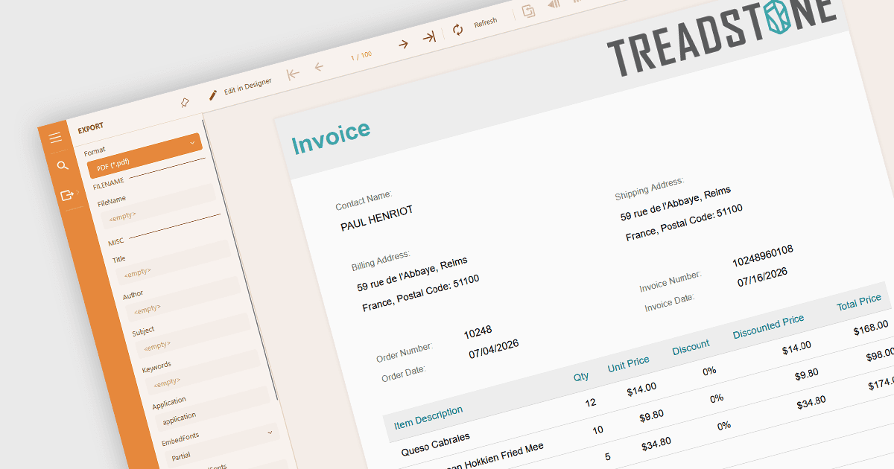Click the overlapping squares history icon
This screenshot has height=469, width=894.
[x=528, y=12]
